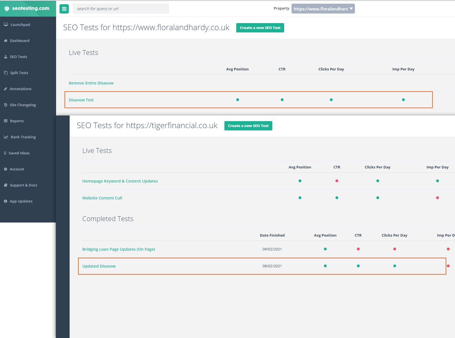
Task: Click Homepage Keyword row red CTR dot
Action: coord(337,181)
